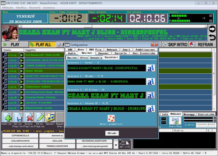Play the THE KILLERS row
This screenshot has width=218, height=156.
[x=21, y=82]
